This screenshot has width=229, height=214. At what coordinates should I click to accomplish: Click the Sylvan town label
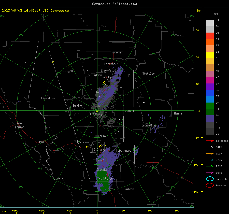click(x=97, y=75)
